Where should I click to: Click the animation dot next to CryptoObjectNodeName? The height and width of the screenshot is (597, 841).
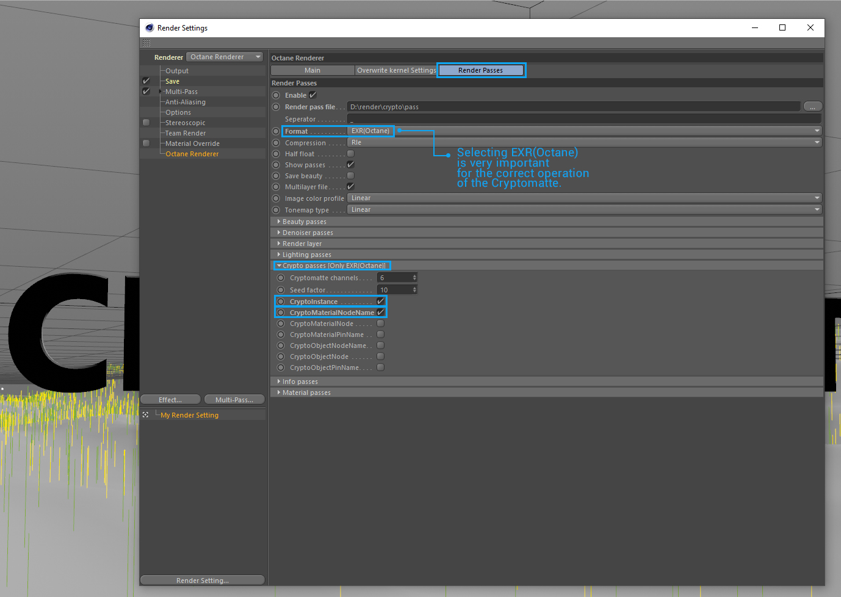(281, 346)
